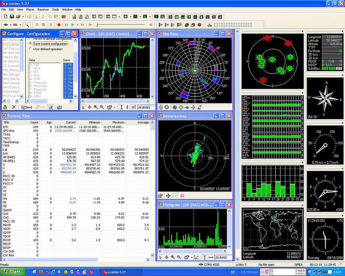Click the green arc icon in Deviation Map toolbar
Screen dimensions: 345x276
tap(176, 196)
